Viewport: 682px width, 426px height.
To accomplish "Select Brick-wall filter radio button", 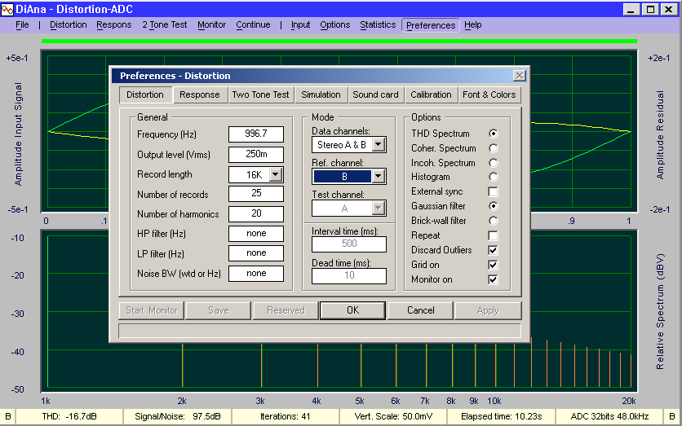I will click(493, 221).
